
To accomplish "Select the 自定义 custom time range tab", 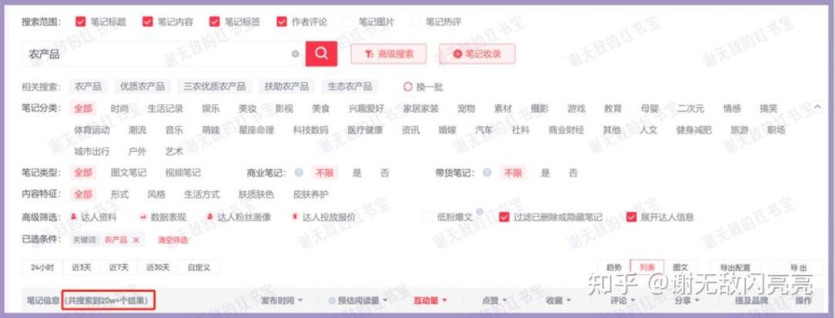I will (199, 268).
